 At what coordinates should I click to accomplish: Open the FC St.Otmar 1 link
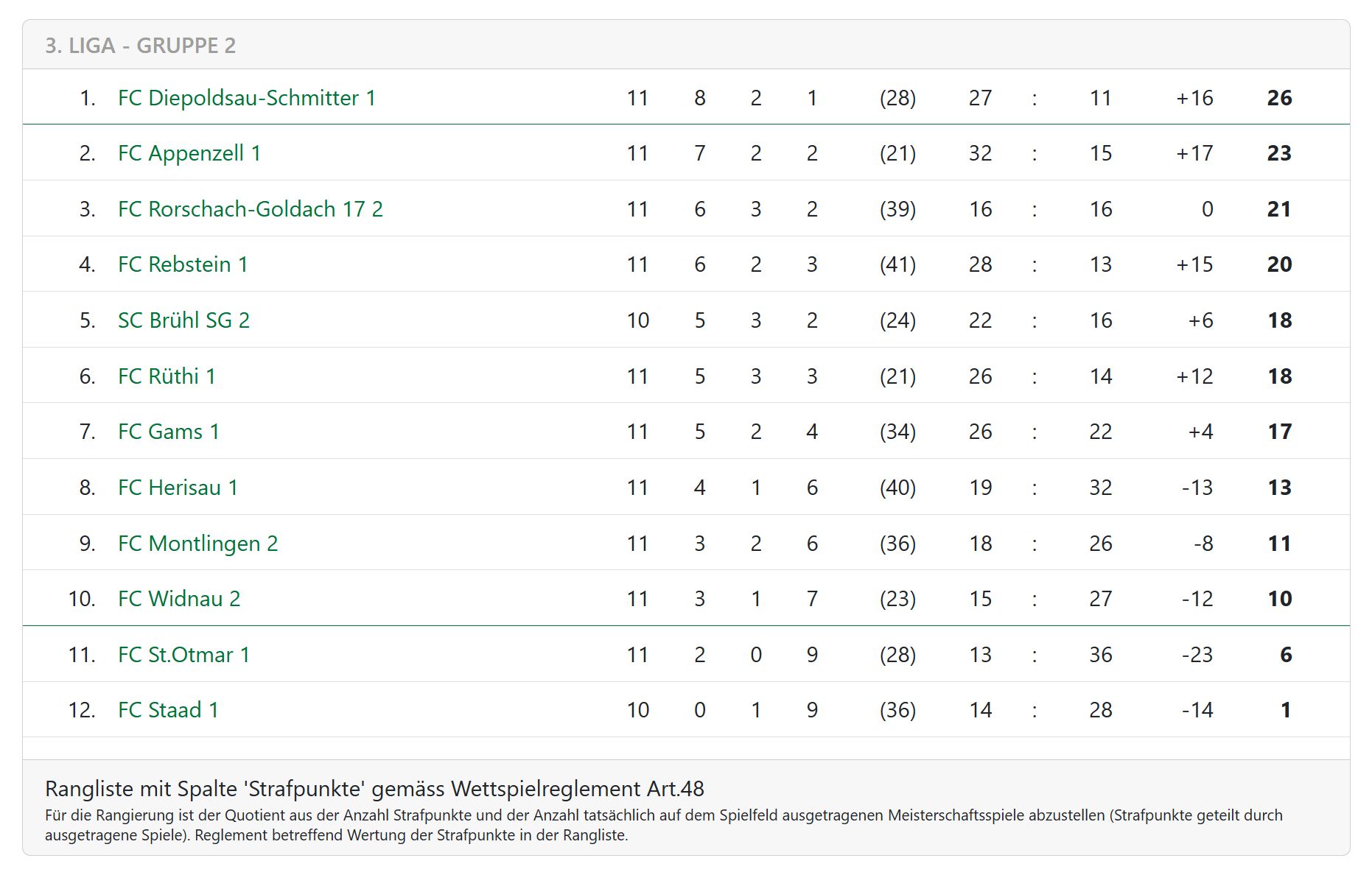click(184, 655)
